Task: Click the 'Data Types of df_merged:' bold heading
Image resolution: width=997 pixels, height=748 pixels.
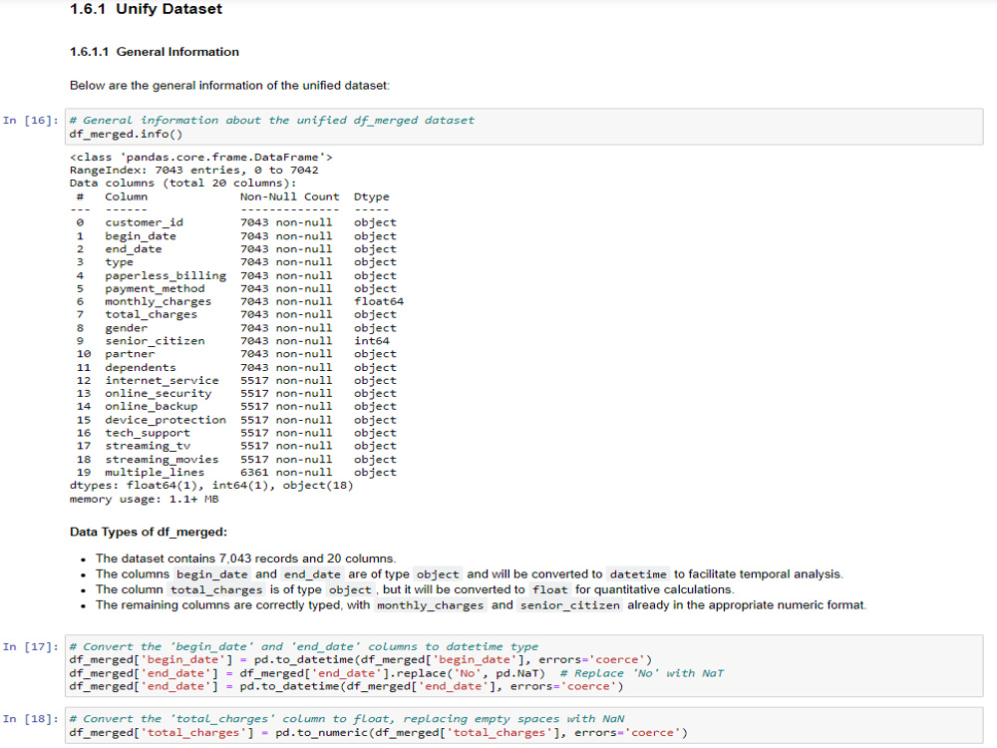Action: tap(149, 532)
